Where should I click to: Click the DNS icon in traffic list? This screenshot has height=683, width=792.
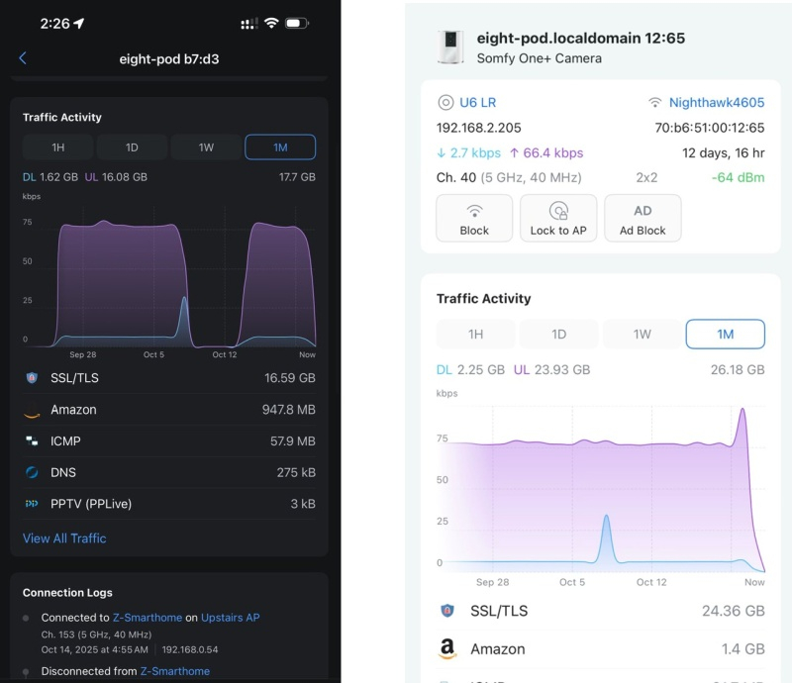click(32, 472)
